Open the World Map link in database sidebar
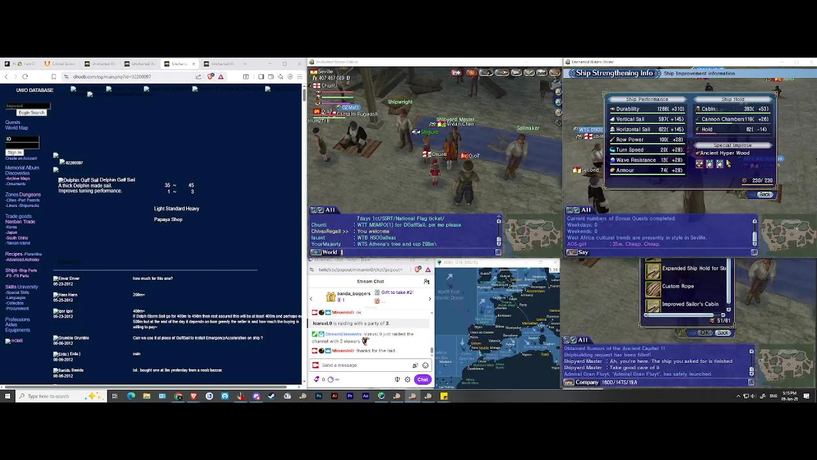The width and height of the screenshot is (817, 460). click(x=17, y=128)
